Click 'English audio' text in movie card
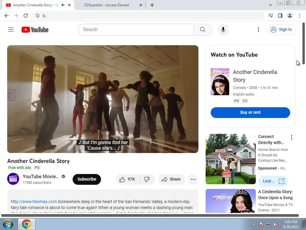The height and width of the screenshot is (230, 306). pyautogui.click(x=243, y=94)
